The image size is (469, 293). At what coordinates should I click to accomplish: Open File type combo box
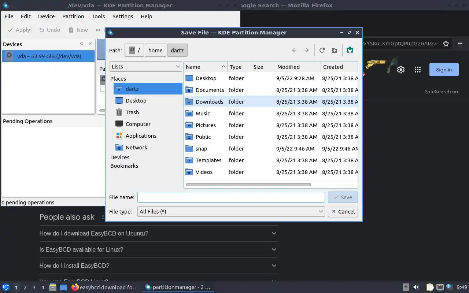(231, 211)
